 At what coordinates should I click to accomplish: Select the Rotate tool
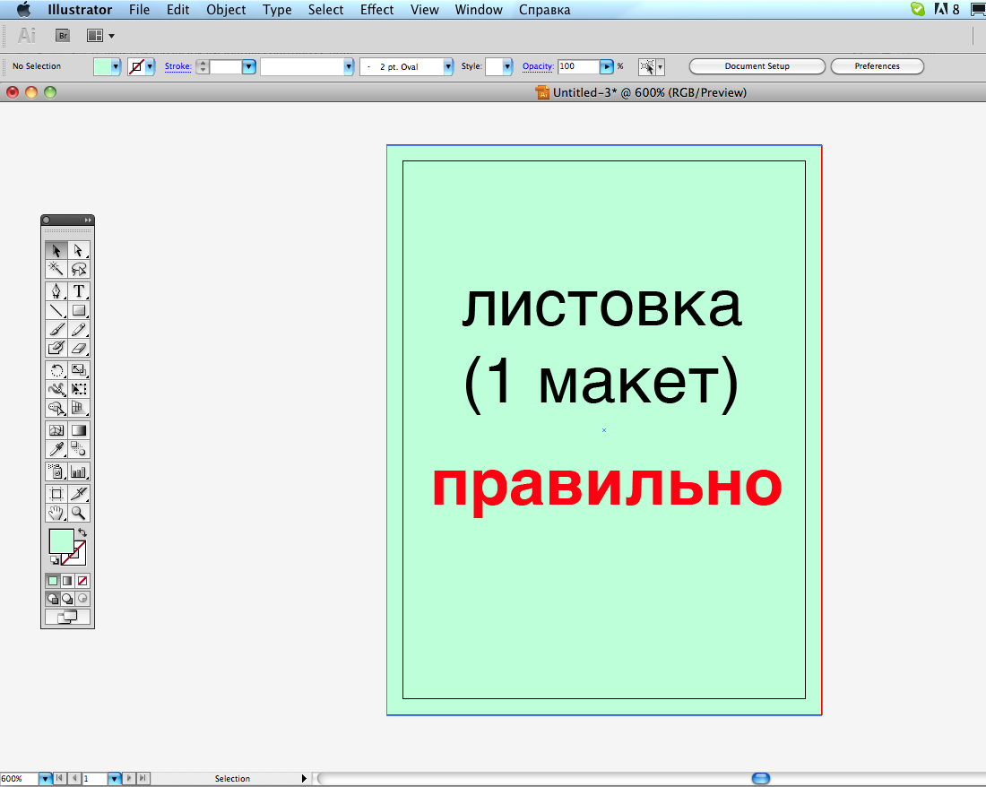click(x=56, y=370)
